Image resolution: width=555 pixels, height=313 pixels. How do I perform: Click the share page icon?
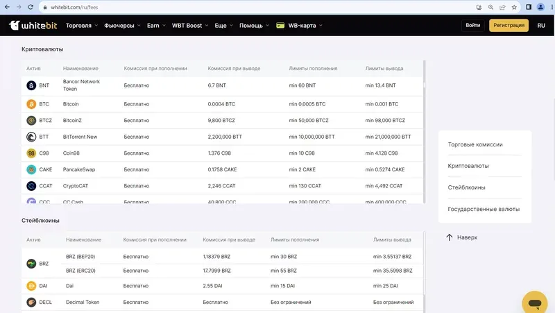coord(502,7)
